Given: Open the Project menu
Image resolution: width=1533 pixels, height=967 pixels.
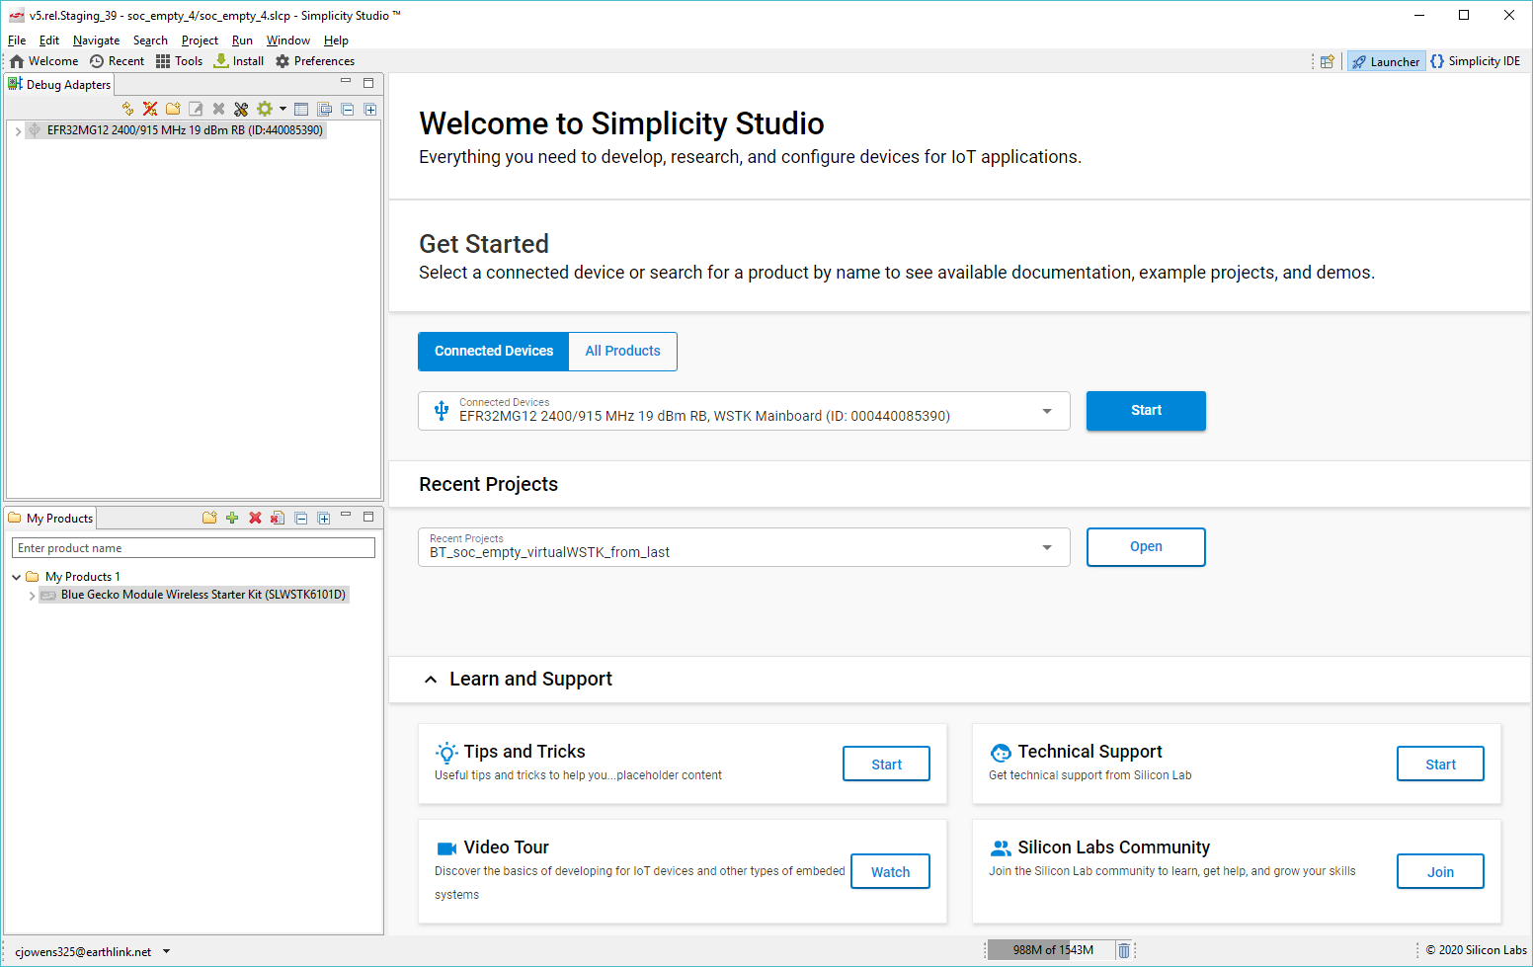Looking at the screenshot, I should click(x=200, y=40).
